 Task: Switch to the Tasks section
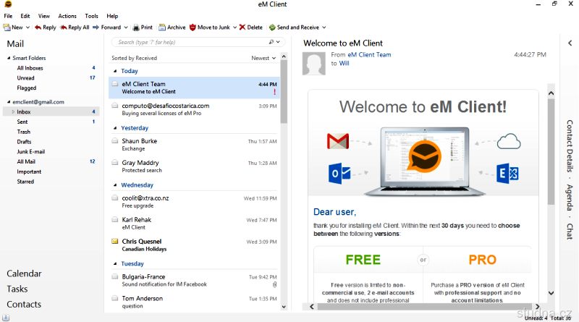[17, 289]
